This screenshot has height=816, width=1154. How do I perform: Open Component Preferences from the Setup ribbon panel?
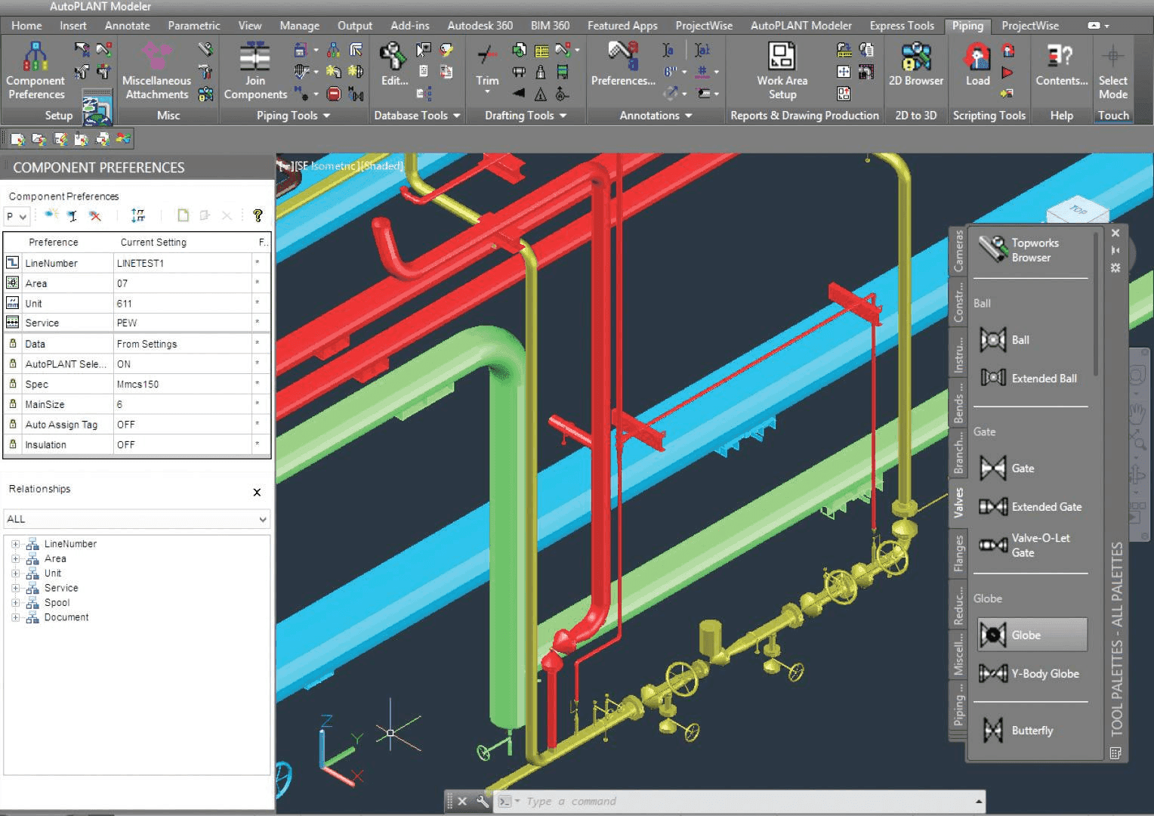(x=35, y=71)
